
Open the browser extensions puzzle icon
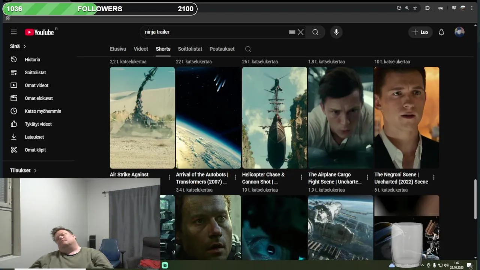tap(427, 8)
